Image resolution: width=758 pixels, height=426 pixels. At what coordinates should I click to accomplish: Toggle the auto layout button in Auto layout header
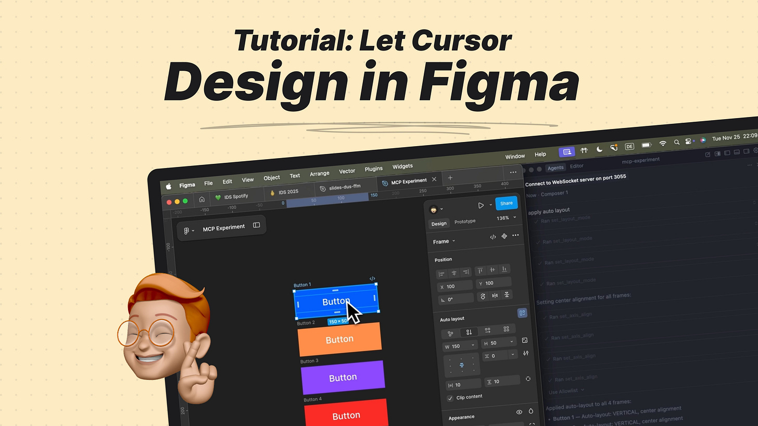(522, 313)
